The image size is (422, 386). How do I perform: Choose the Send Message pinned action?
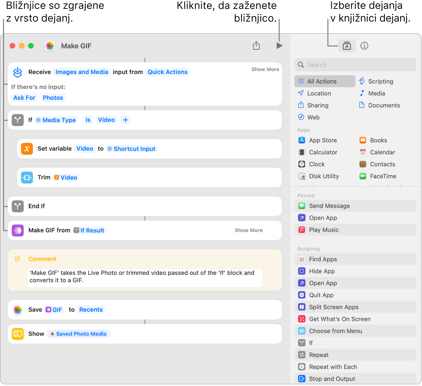click(x=329, y=206)
